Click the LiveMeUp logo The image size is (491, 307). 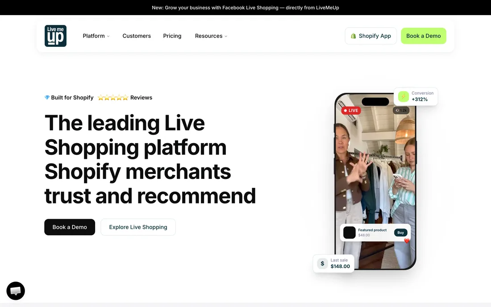click(x=55, y=36)
